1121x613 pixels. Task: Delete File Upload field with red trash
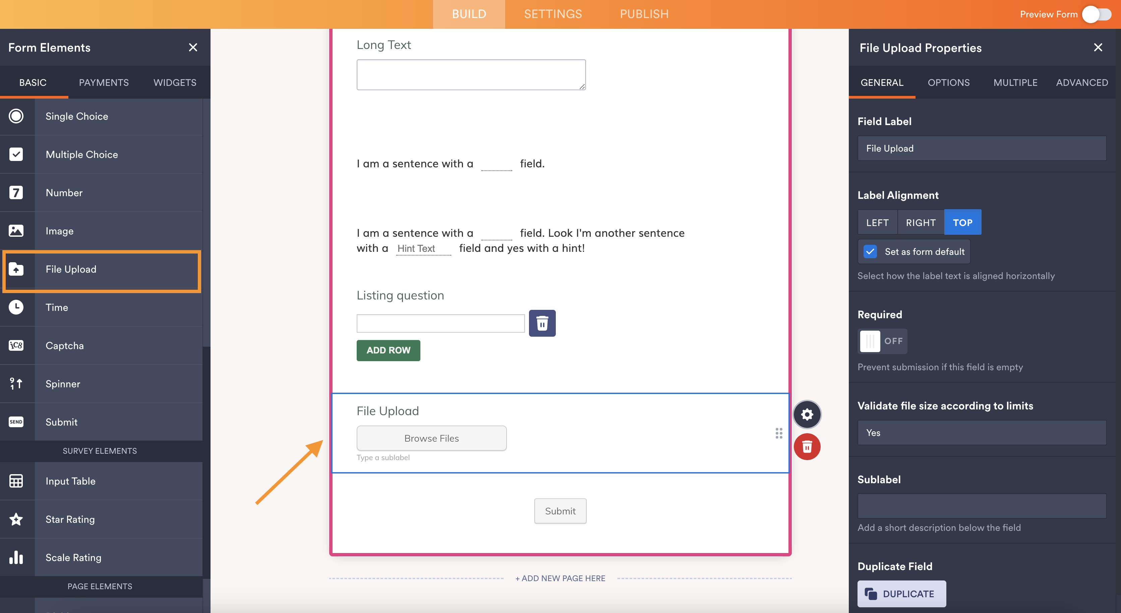807,447
